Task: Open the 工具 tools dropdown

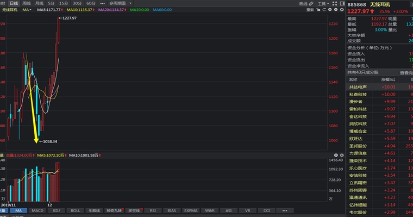Action: click(x=323, y=4)
